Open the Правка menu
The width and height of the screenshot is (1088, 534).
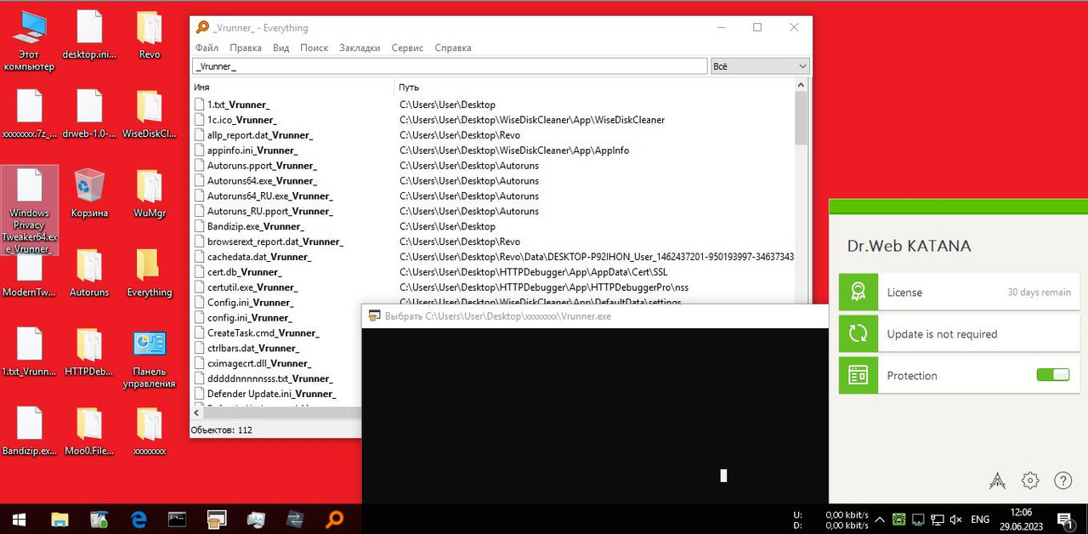[246, 48]
